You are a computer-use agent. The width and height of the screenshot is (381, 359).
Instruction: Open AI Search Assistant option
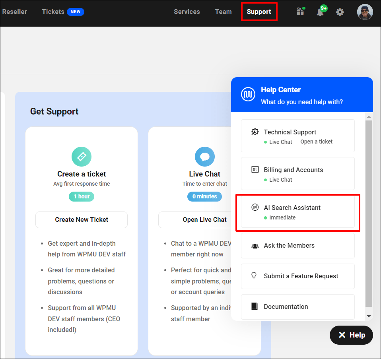coord(297,212)
